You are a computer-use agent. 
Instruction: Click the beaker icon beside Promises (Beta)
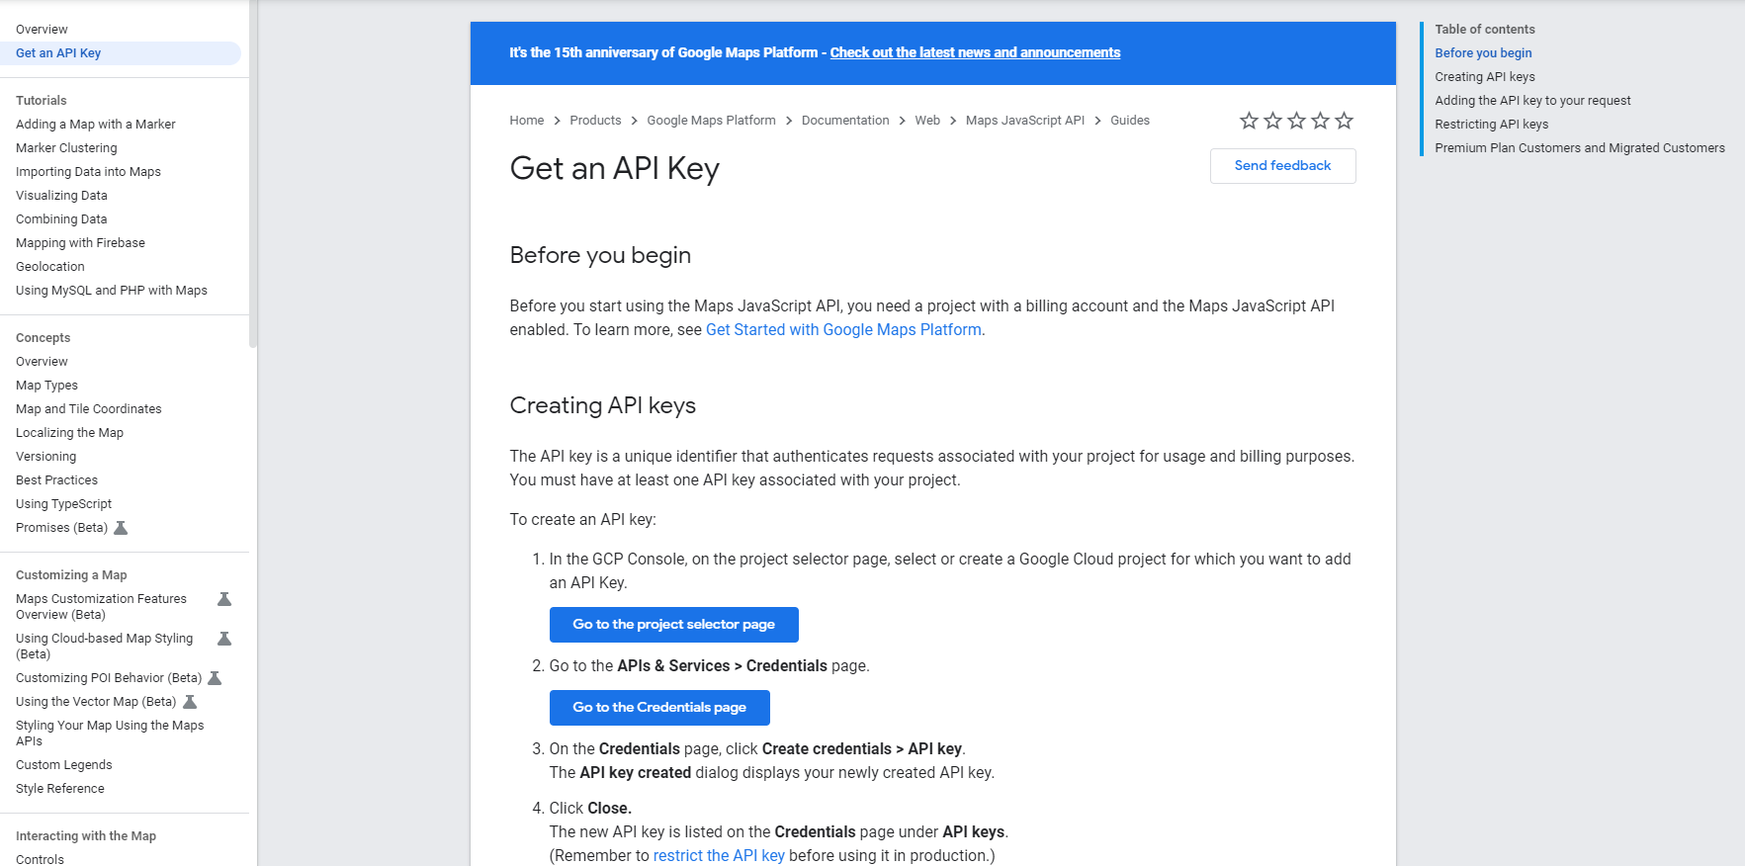(121, 528)
